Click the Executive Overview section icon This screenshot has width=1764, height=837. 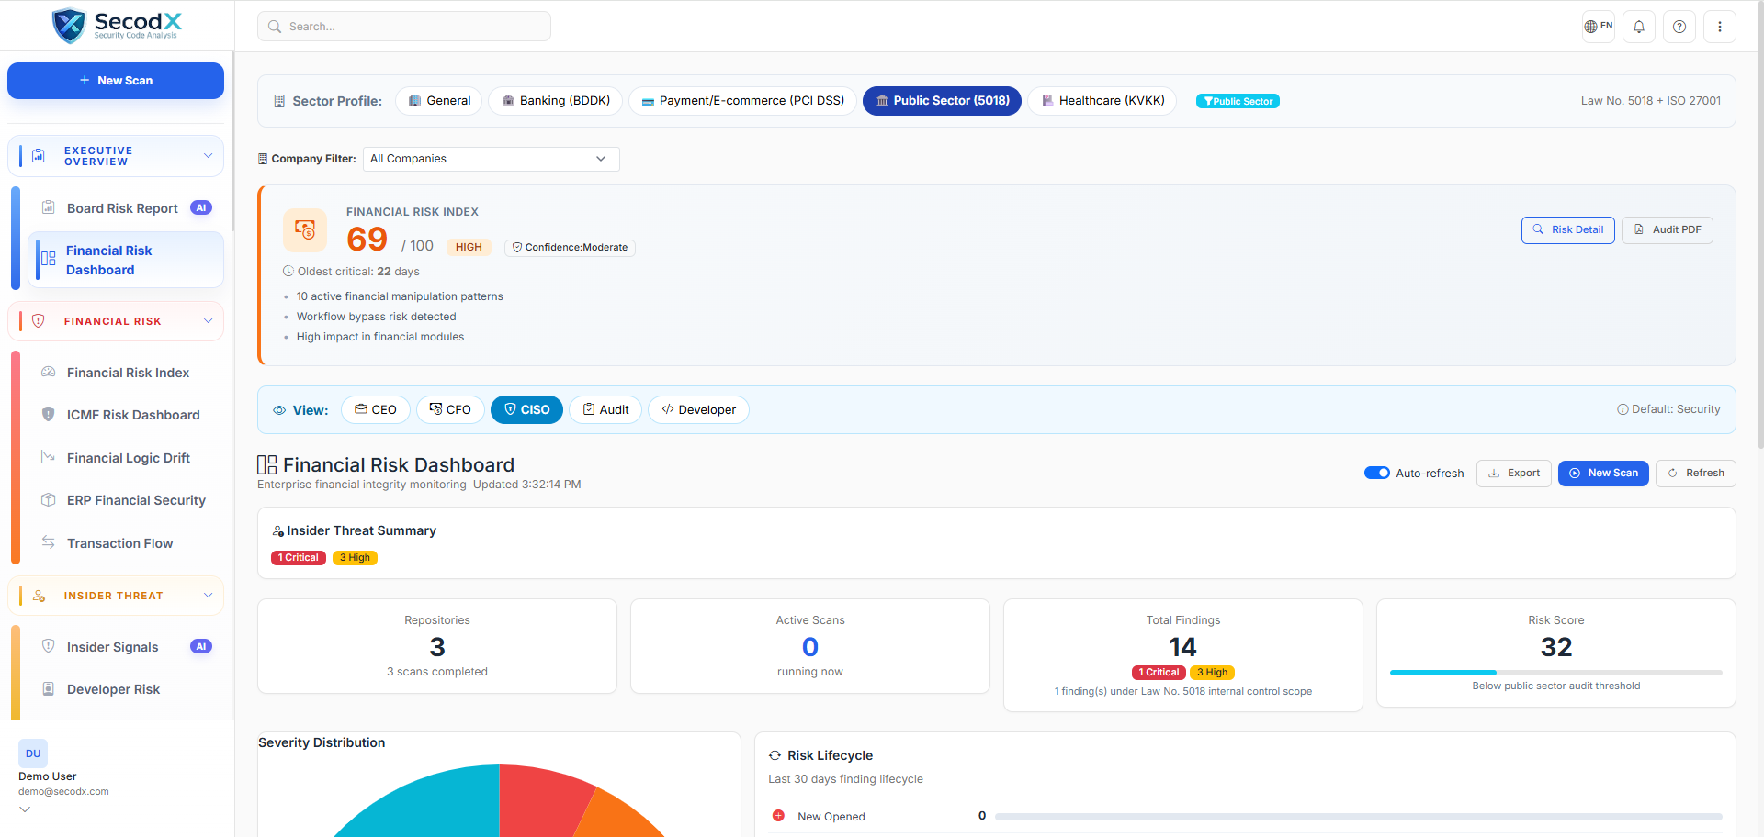[39, 156]
